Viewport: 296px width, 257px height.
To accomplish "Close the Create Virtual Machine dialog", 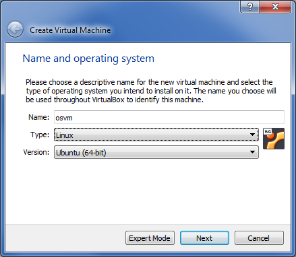I will (x=275, y=7).
